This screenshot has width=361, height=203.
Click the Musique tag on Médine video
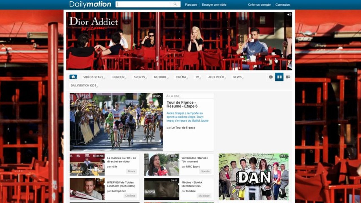pos(204,196)
